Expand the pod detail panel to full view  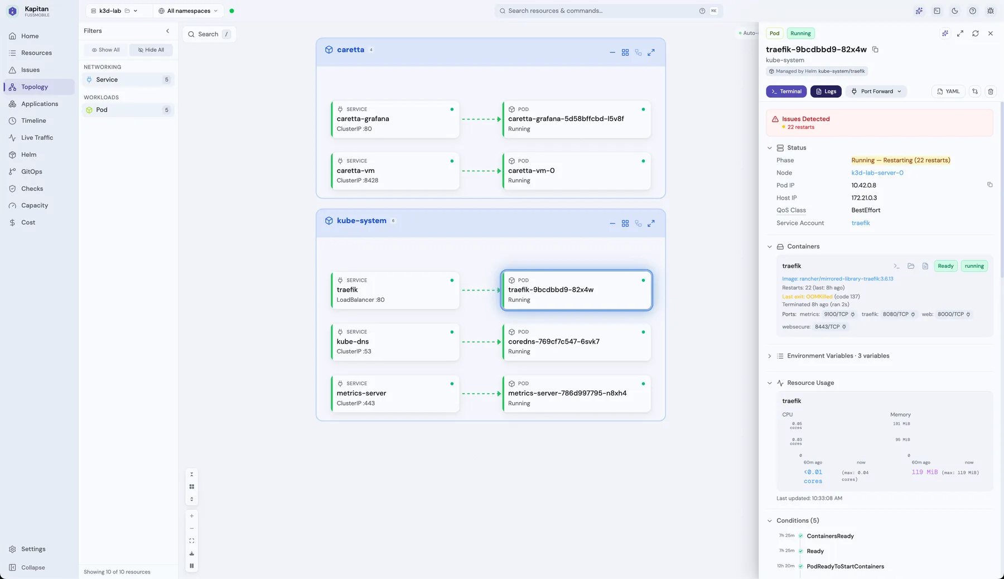pyautogui.click(x=960, y=33)
